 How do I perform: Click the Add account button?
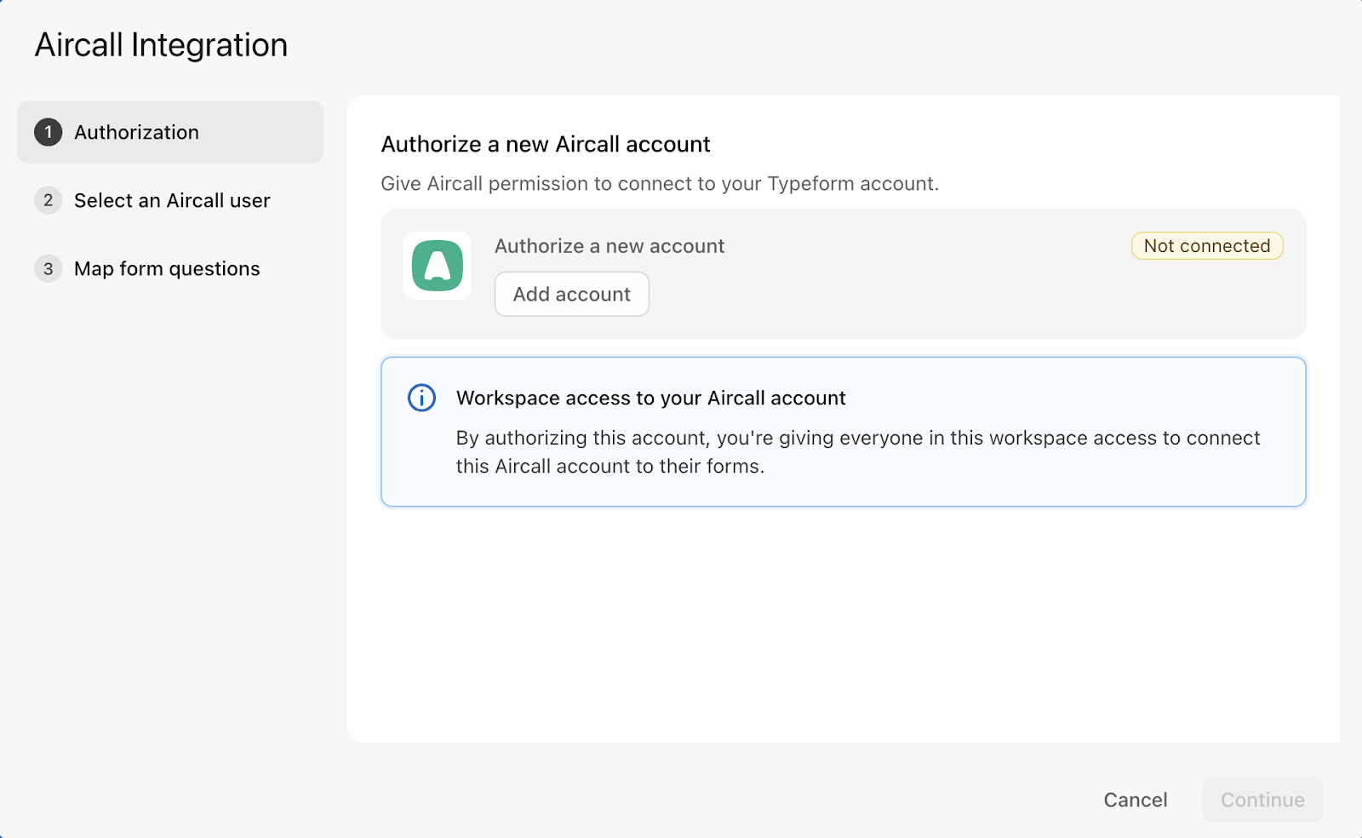pos(572,294)
